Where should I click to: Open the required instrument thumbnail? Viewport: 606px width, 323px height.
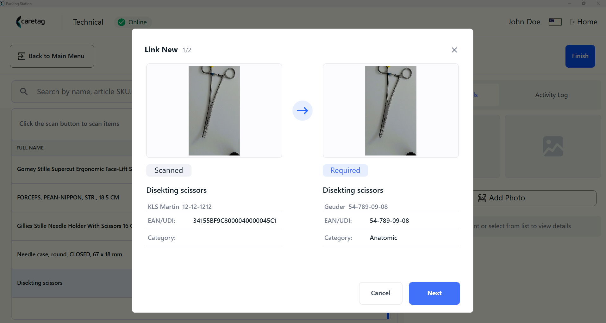[391, 111]
